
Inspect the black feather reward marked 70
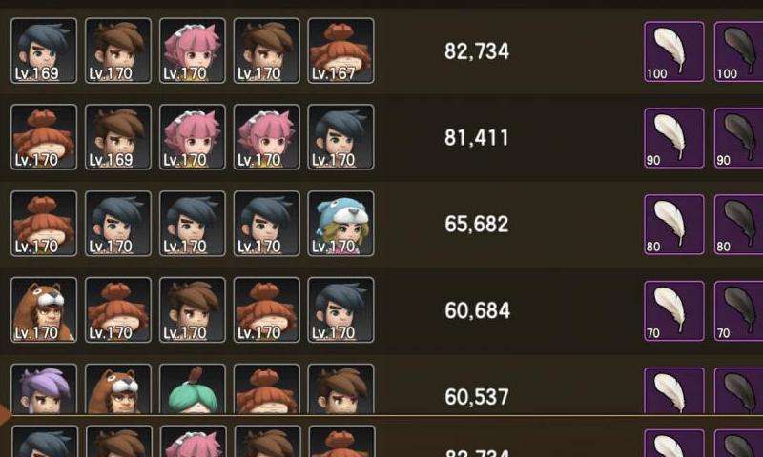pos(738,310)
